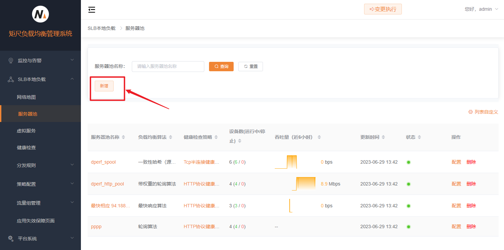This screenshot has height=250, width=504.
Task: Click the 监控与告警 monitoring icon
Action: 11,60
